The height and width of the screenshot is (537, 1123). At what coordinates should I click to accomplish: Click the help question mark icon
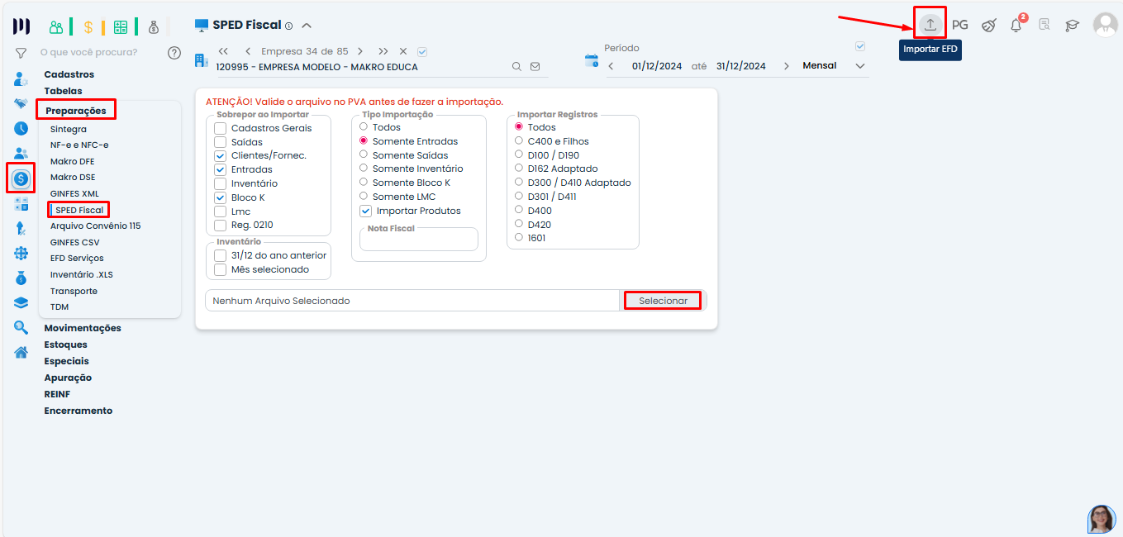click(174, 53)
